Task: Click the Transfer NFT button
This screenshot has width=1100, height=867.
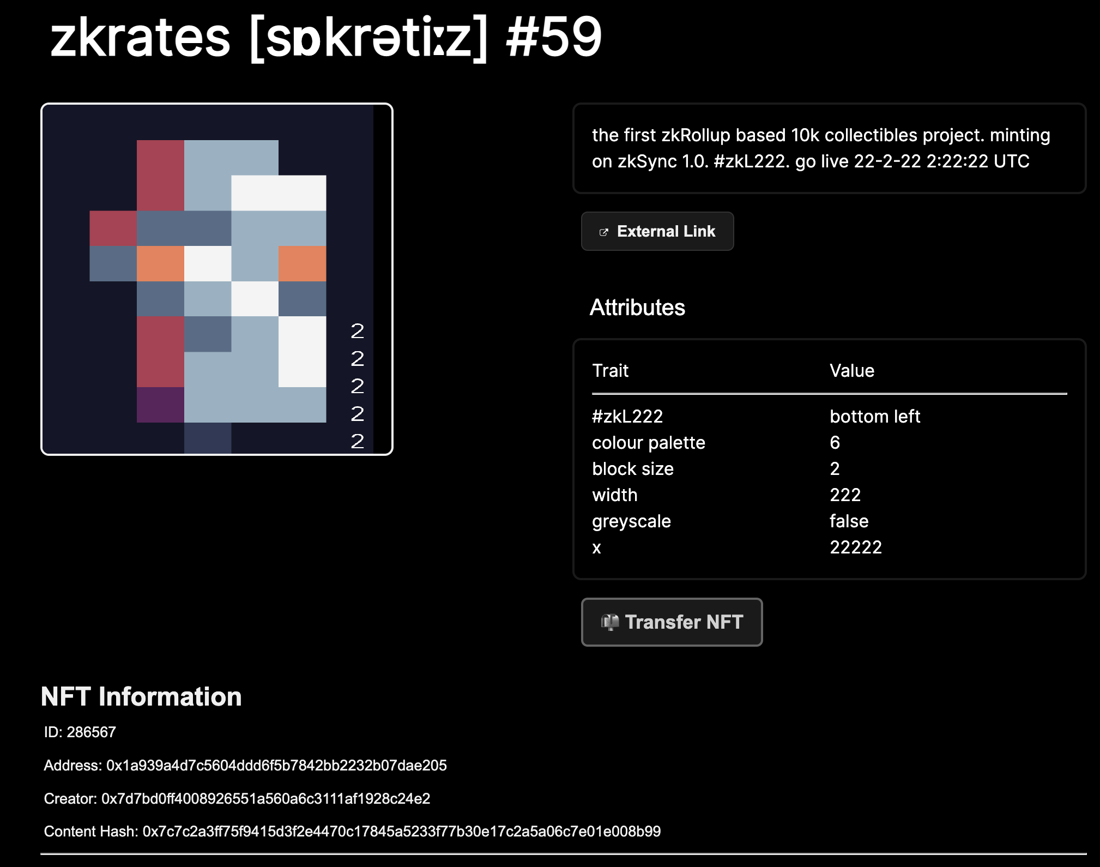Action: tap(672, 622)
